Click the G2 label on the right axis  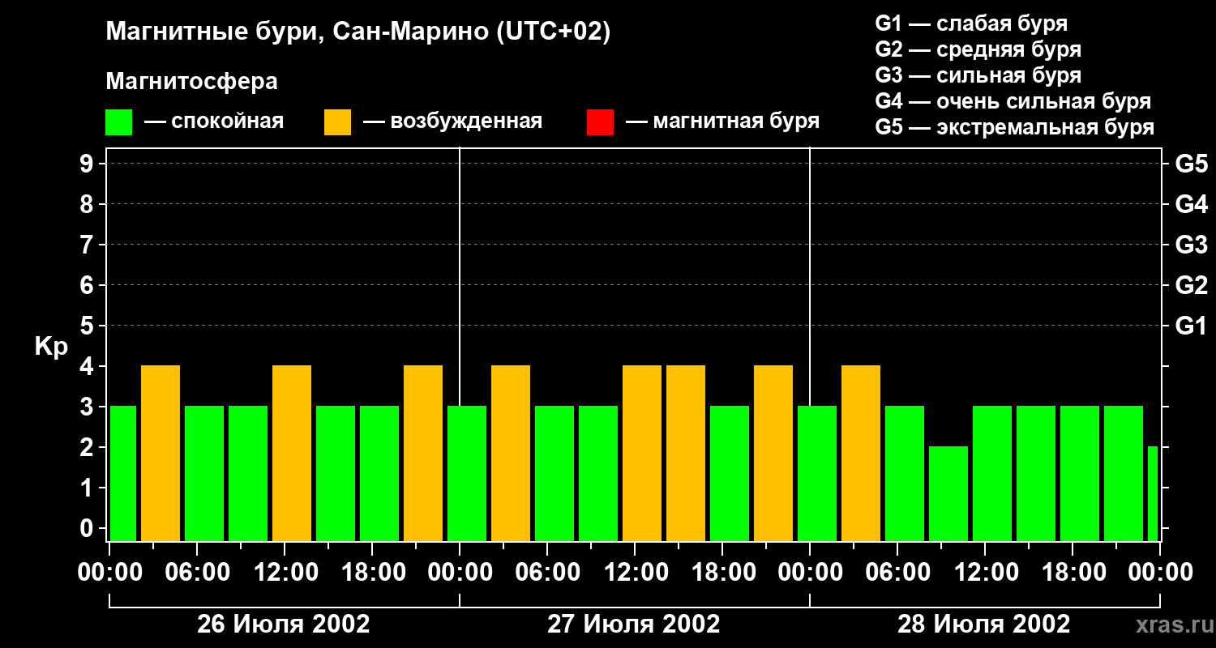coord(1191,286)
